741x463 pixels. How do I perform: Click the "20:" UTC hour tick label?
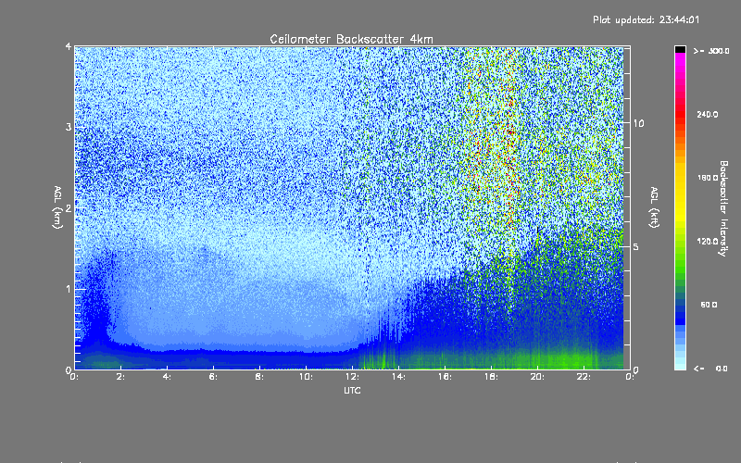[x=537, y=377]
